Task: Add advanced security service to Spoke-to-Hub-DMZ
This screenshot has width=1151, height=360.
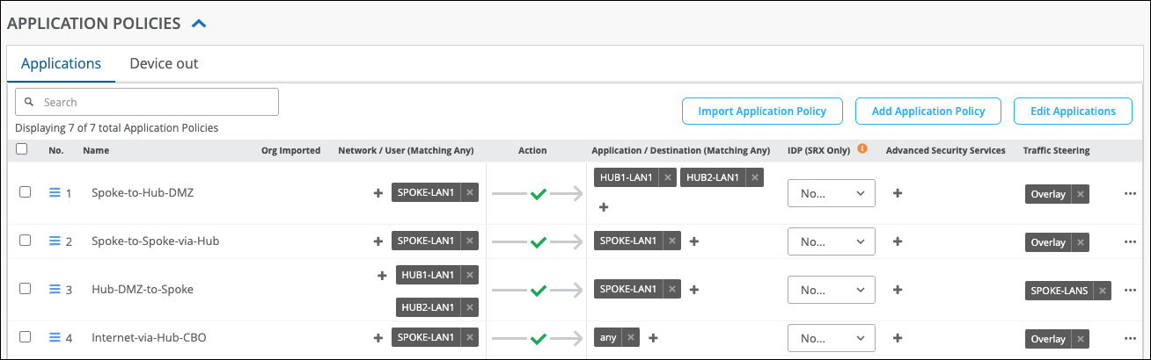Action: pyautogui.click(x=898, y=193)
